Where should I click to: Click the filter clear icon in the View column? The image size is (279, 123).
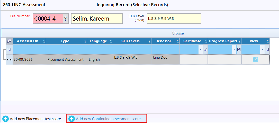pos(267,49)
